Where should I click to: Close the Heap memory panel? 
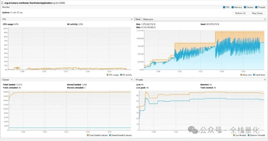[x=265, y=19]
